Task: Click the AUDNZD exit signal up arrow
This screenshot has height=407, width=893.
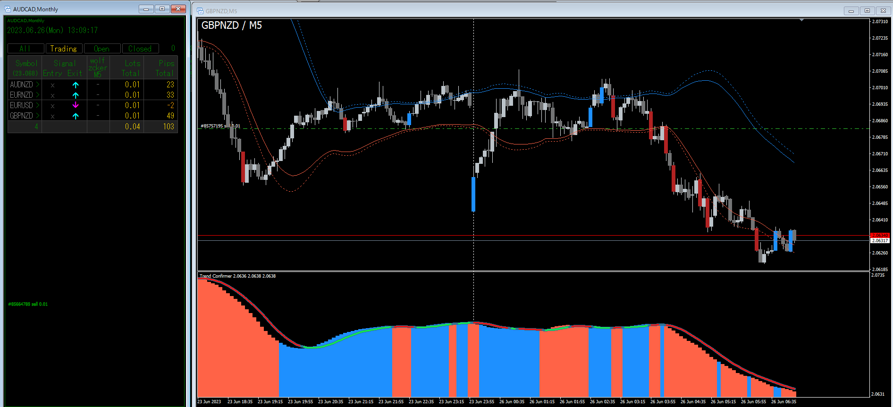Action: [76, 85]
